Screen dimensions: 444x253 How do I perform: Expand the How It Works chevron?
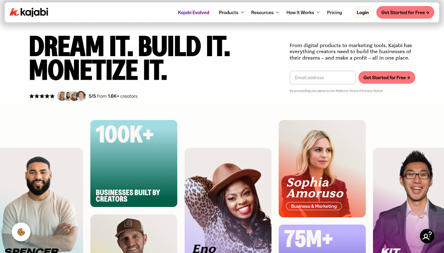pyautogui.click(x=318, y=12)
